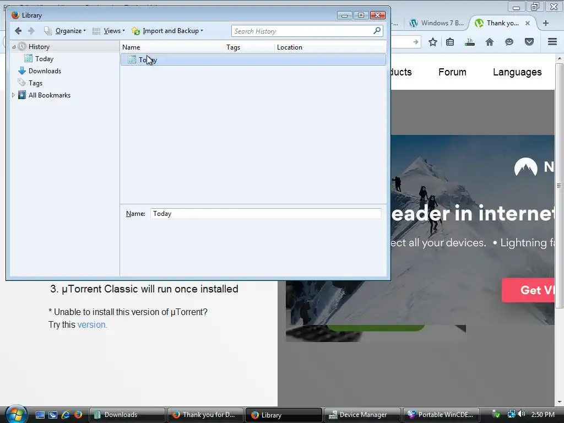Screen dimensions: 564x423
Task: Click volume speaker tray icon
Action: click(x=521, y=414)
